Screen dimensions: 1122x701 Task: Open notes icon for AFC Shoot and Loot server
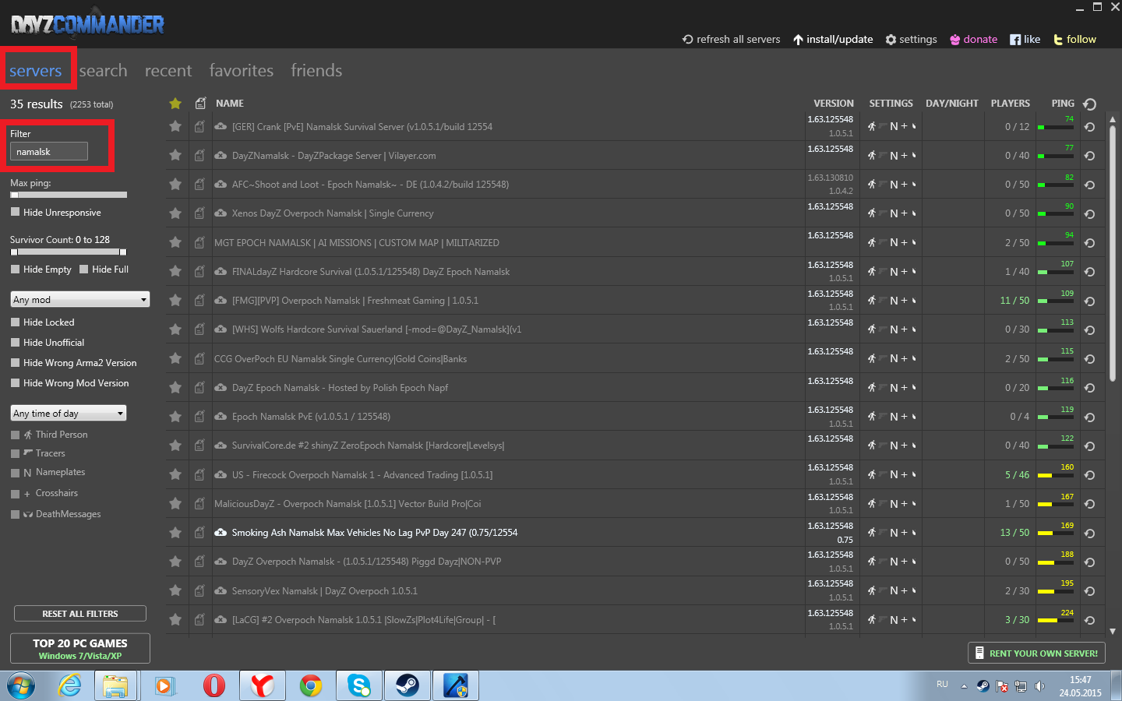point(199,185)
